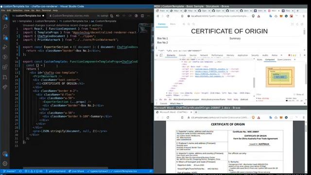Close the DevTools panel

(x=305, y=55)
